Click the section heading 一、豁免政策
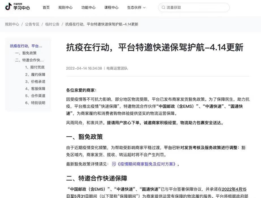 click(84, 137)
